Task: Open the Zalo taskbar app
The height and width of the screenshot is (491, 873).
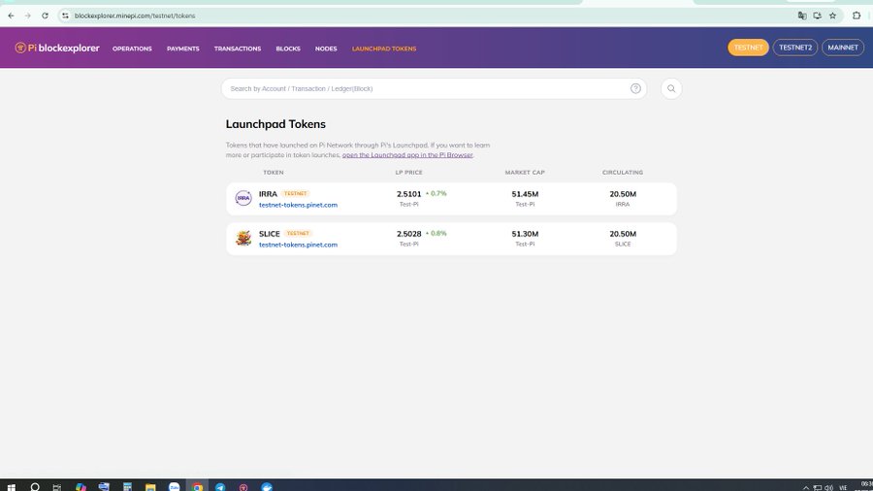Action: 175,486
